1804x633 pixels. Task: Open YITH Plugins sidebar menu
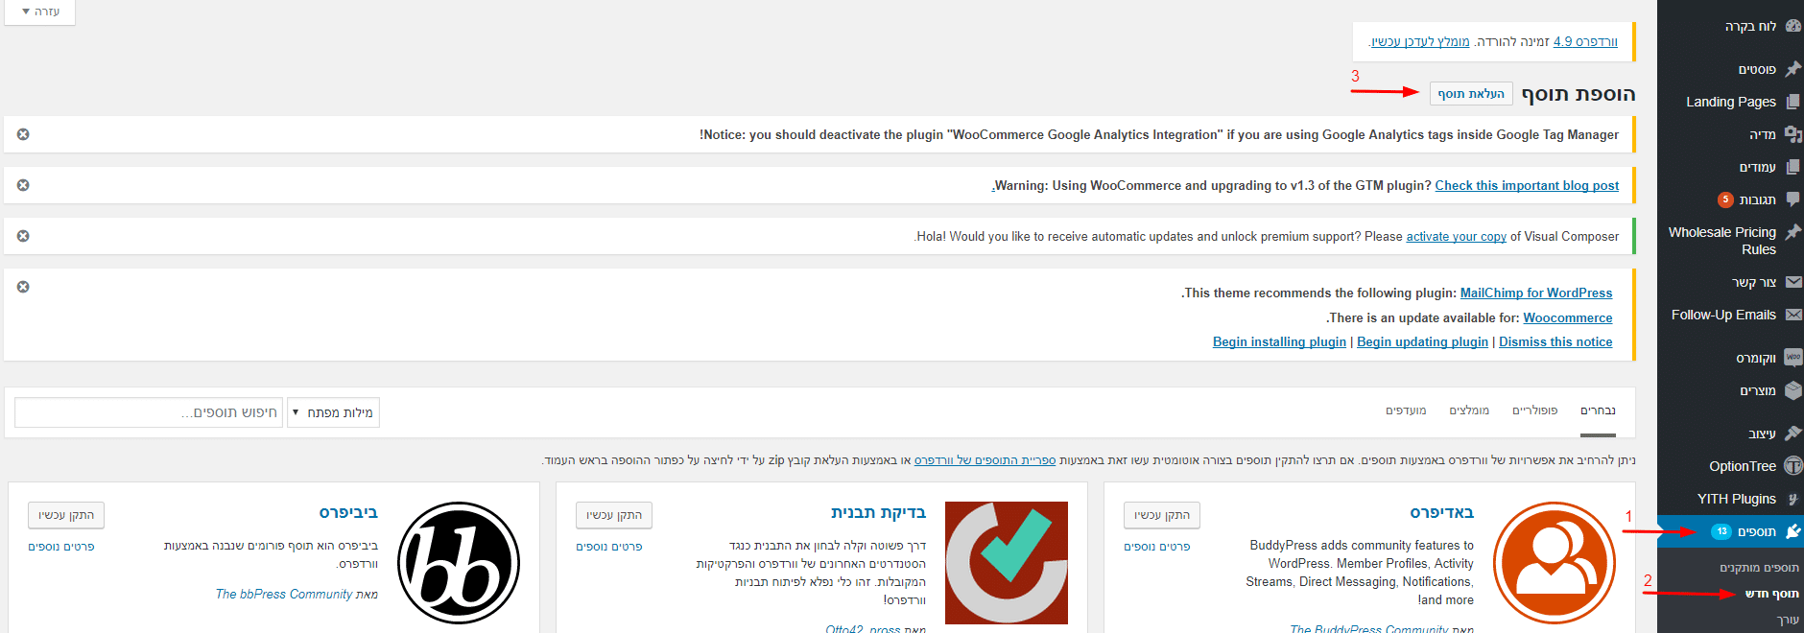(1730, 499)
